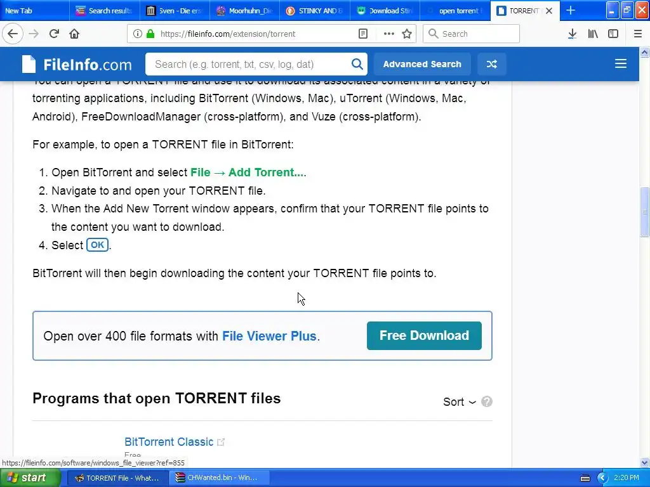Bookmark this page with the star
The height and width of the screenshot is (487, 650).
pos(407,34)
